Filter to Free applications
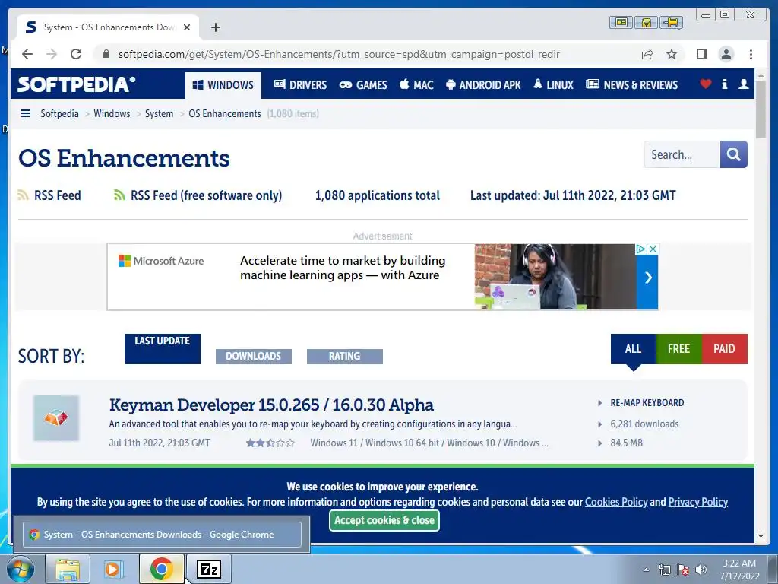 [678, 348]
